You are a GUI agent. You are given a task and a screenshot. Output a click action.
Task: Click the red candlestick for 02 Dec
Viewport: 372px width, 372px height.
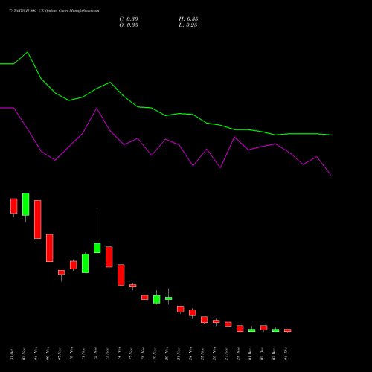coord(264,328)
